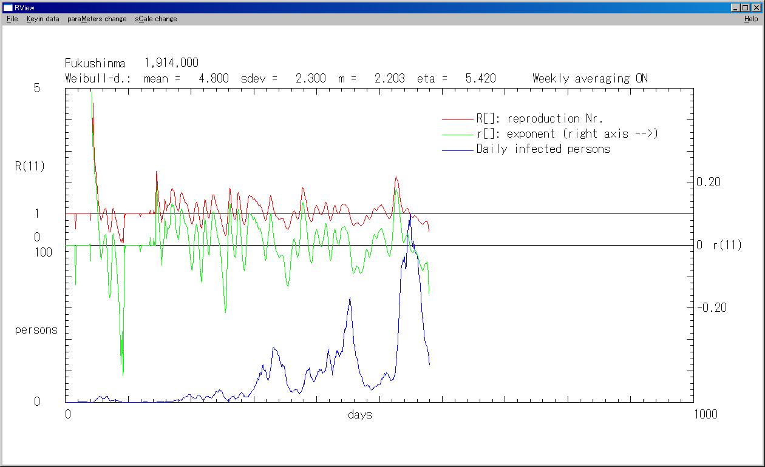765x467 pixels.
Task: Click the RView icon in title bar
Action: [8, 7]
